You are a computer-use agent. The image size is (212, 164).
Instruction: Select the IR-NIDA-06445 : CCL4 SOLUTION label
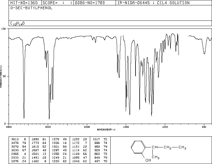click(x=154, y=3)
